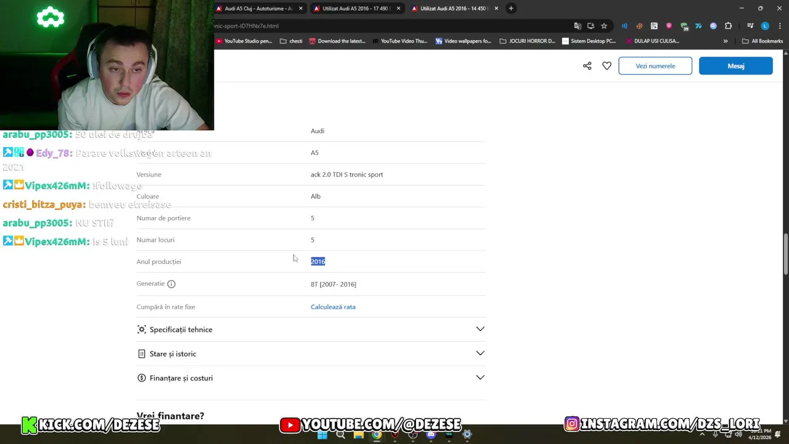Click the Numar de portiere label
Image resolution: width=789 pixels, height=444 pixels.
tap(163, 218)
